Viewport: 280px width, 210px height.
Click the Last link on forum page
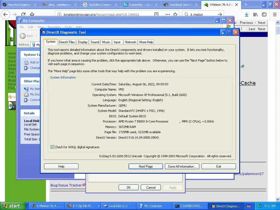[x=252, y=29]
